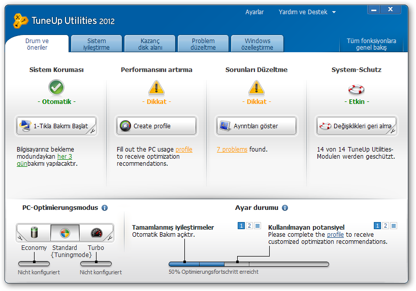Switch to Kazanç disk alanı tab

click(x=150, y=44)
